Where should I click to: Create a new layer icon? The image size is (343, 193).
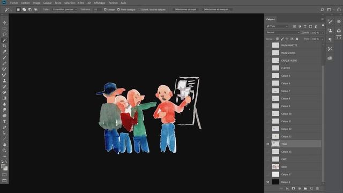311,188
